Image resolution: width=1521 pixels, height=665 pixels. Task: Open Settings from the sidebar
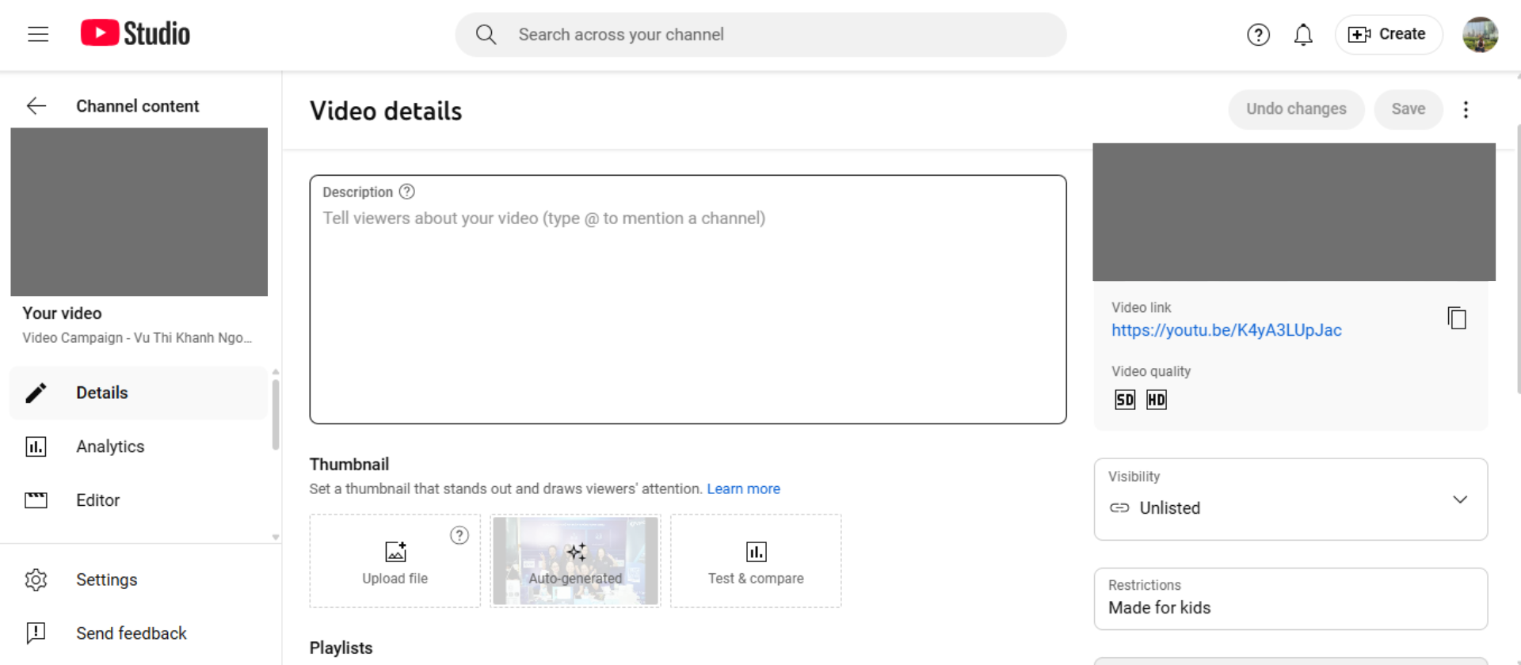tap(106, 579)
